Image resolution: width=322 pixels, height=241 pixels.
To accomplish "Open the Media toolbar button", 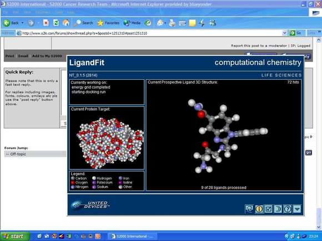I will (132, 23).
